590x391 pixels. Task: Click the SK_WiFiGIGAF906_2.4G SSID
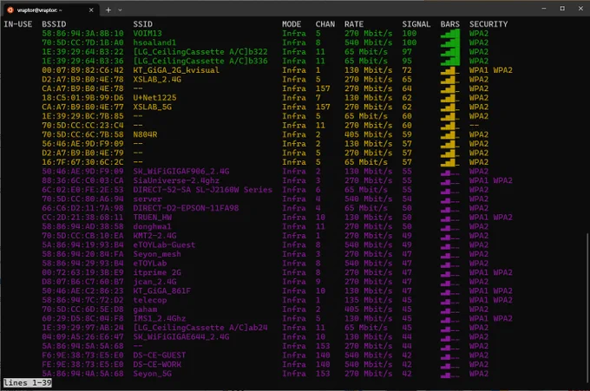(181, 172)
